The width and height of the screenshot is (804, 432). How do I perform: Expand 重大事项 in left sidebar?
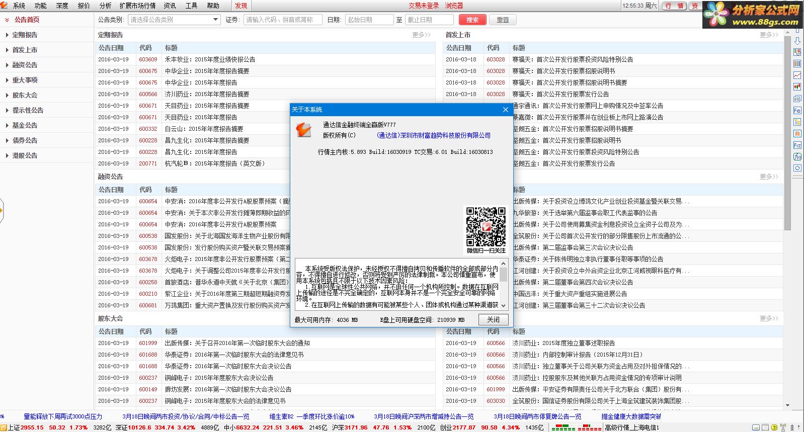tap(25, 80)
